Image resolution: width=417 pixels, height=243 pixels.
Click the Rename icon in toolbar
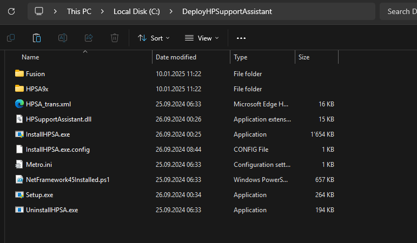tap(63, 38)
